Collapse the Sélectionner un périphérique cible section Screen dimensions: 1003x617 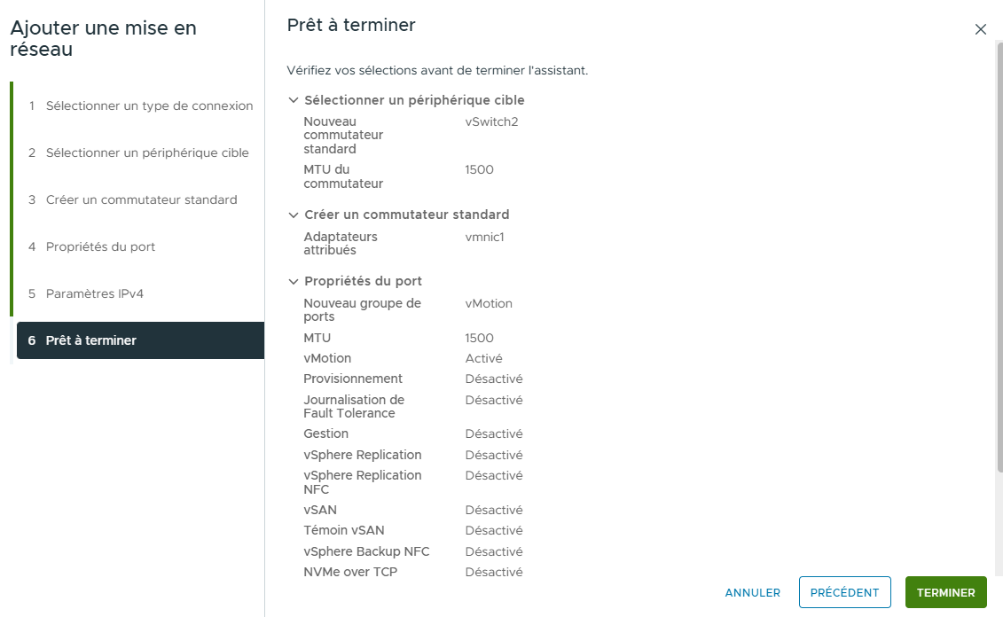coord(294,100)
